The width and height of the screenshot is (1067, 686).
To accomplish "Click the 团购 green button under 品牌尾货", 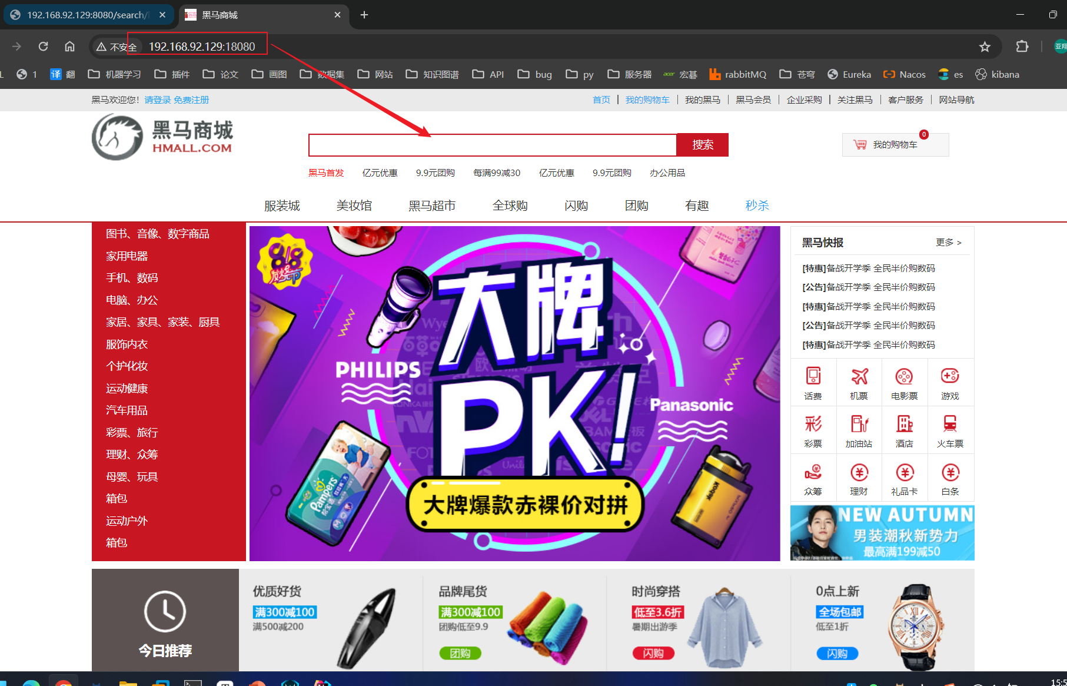I will point(460,653).
